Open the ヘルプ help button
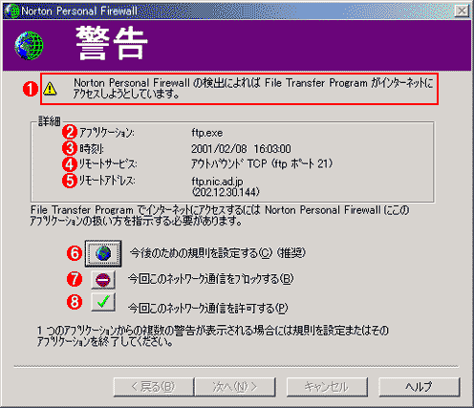 [x=420, y=387]
